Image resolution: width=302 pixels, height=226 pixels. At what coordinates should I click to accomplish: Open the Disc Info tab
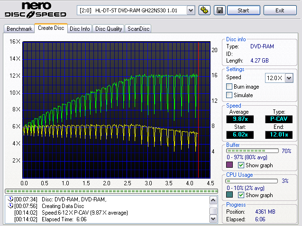coord(80,29)
